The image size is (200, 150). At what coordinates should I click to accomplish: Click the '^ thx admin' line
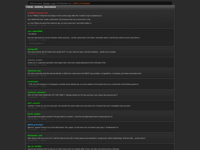32,34
